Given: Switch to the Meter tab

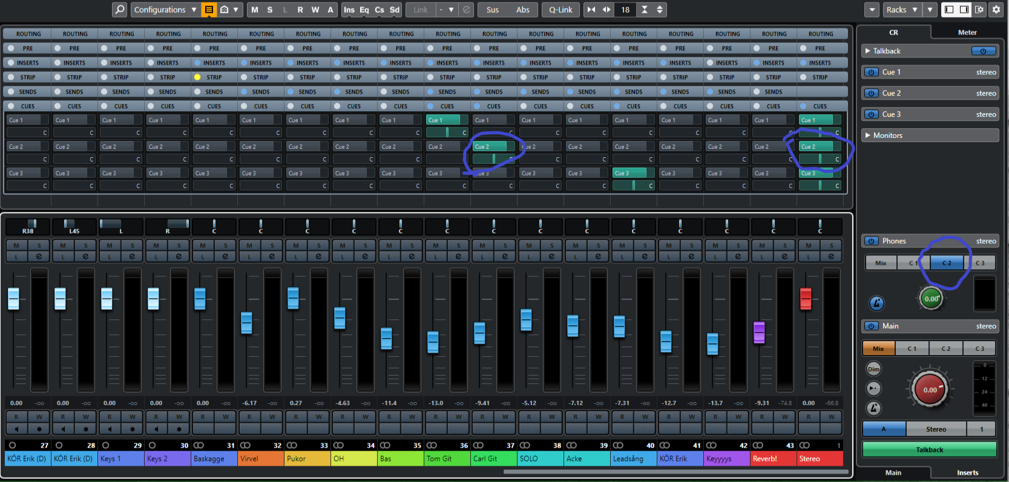Looking at the screenshot, I should pos(967,33).
